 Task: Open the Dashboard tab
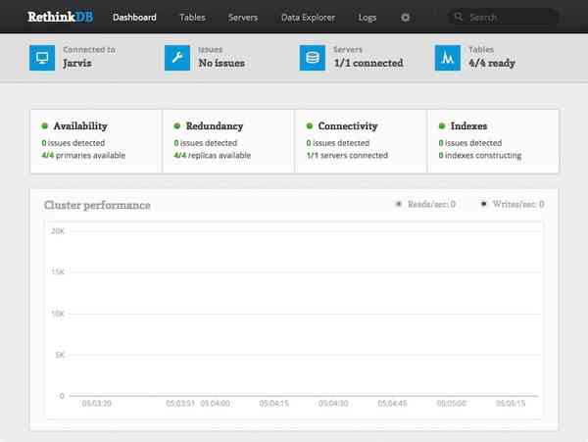pyautogui.click(x=134, y=18)
